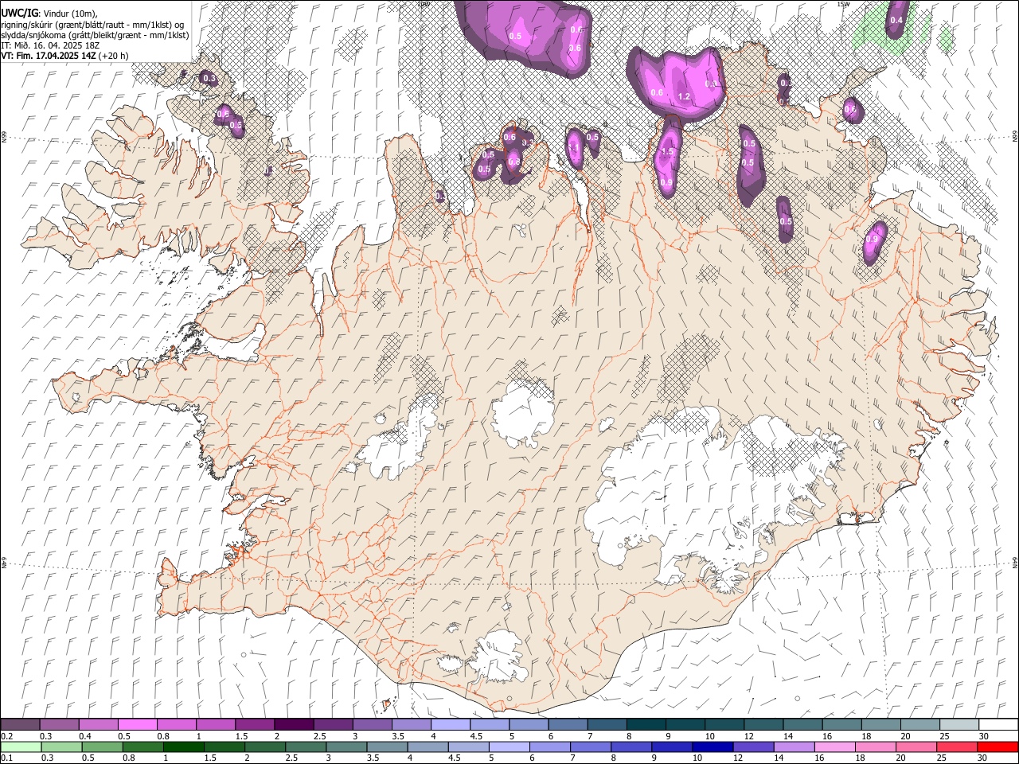
Task: Click the white 30 mm snow legend swatch
Action: click(998, 725)
